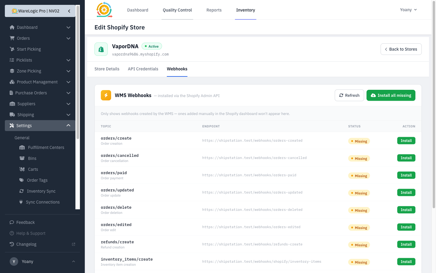Image resolution: width=436 pixels, height=273 pixels.
Task: Refresh the webhooks list
Action: click(349, 95)
